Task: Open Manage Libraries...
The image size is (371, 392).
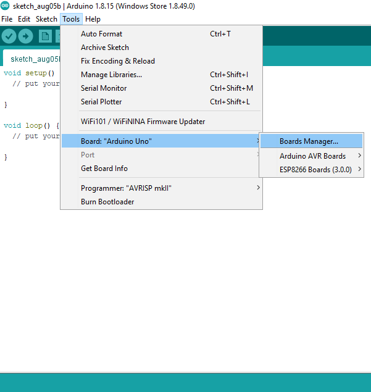Action: 161,75
